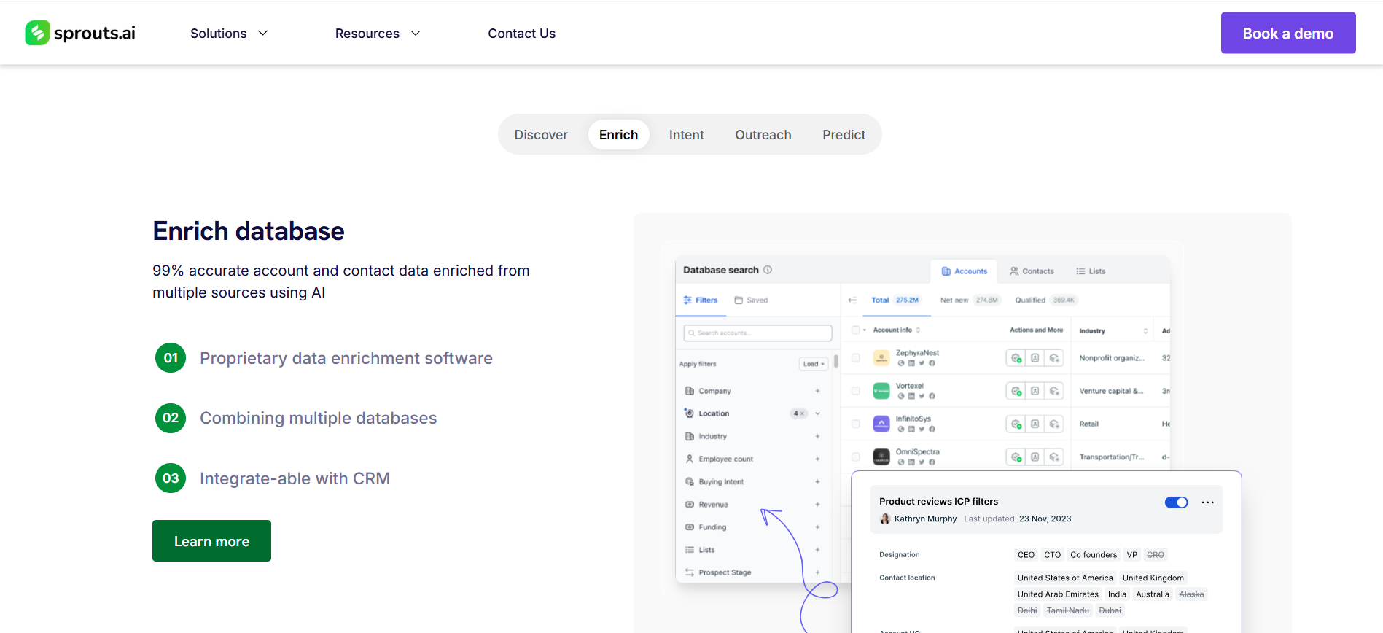
Task: Open the info icon beside Database search
Action: [x=768, y=270]
